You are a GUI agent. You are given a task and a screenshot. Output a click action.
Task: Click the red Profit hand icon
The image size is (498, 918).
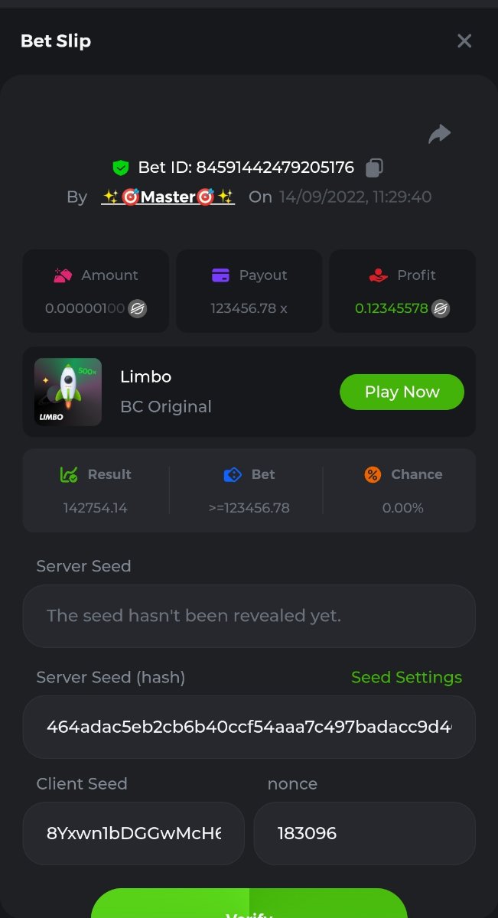378,275
